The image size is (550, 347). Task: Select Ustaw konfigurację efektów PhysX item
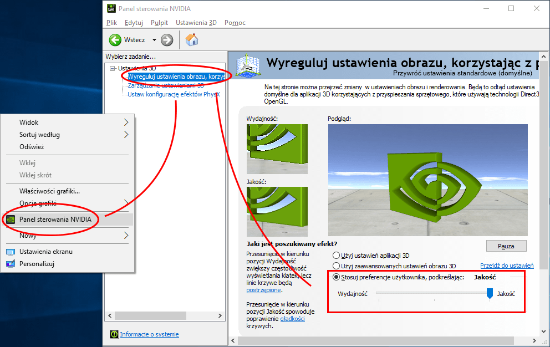(174, 94)
